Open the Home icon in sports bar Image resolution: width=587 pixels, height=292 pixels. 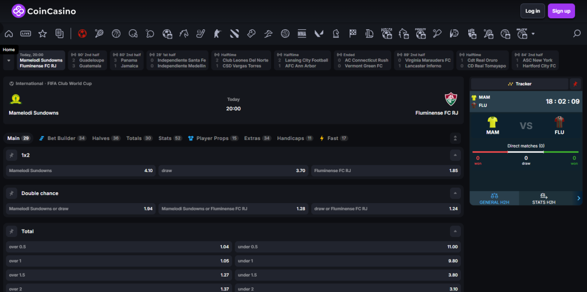[x=9, y=34]
